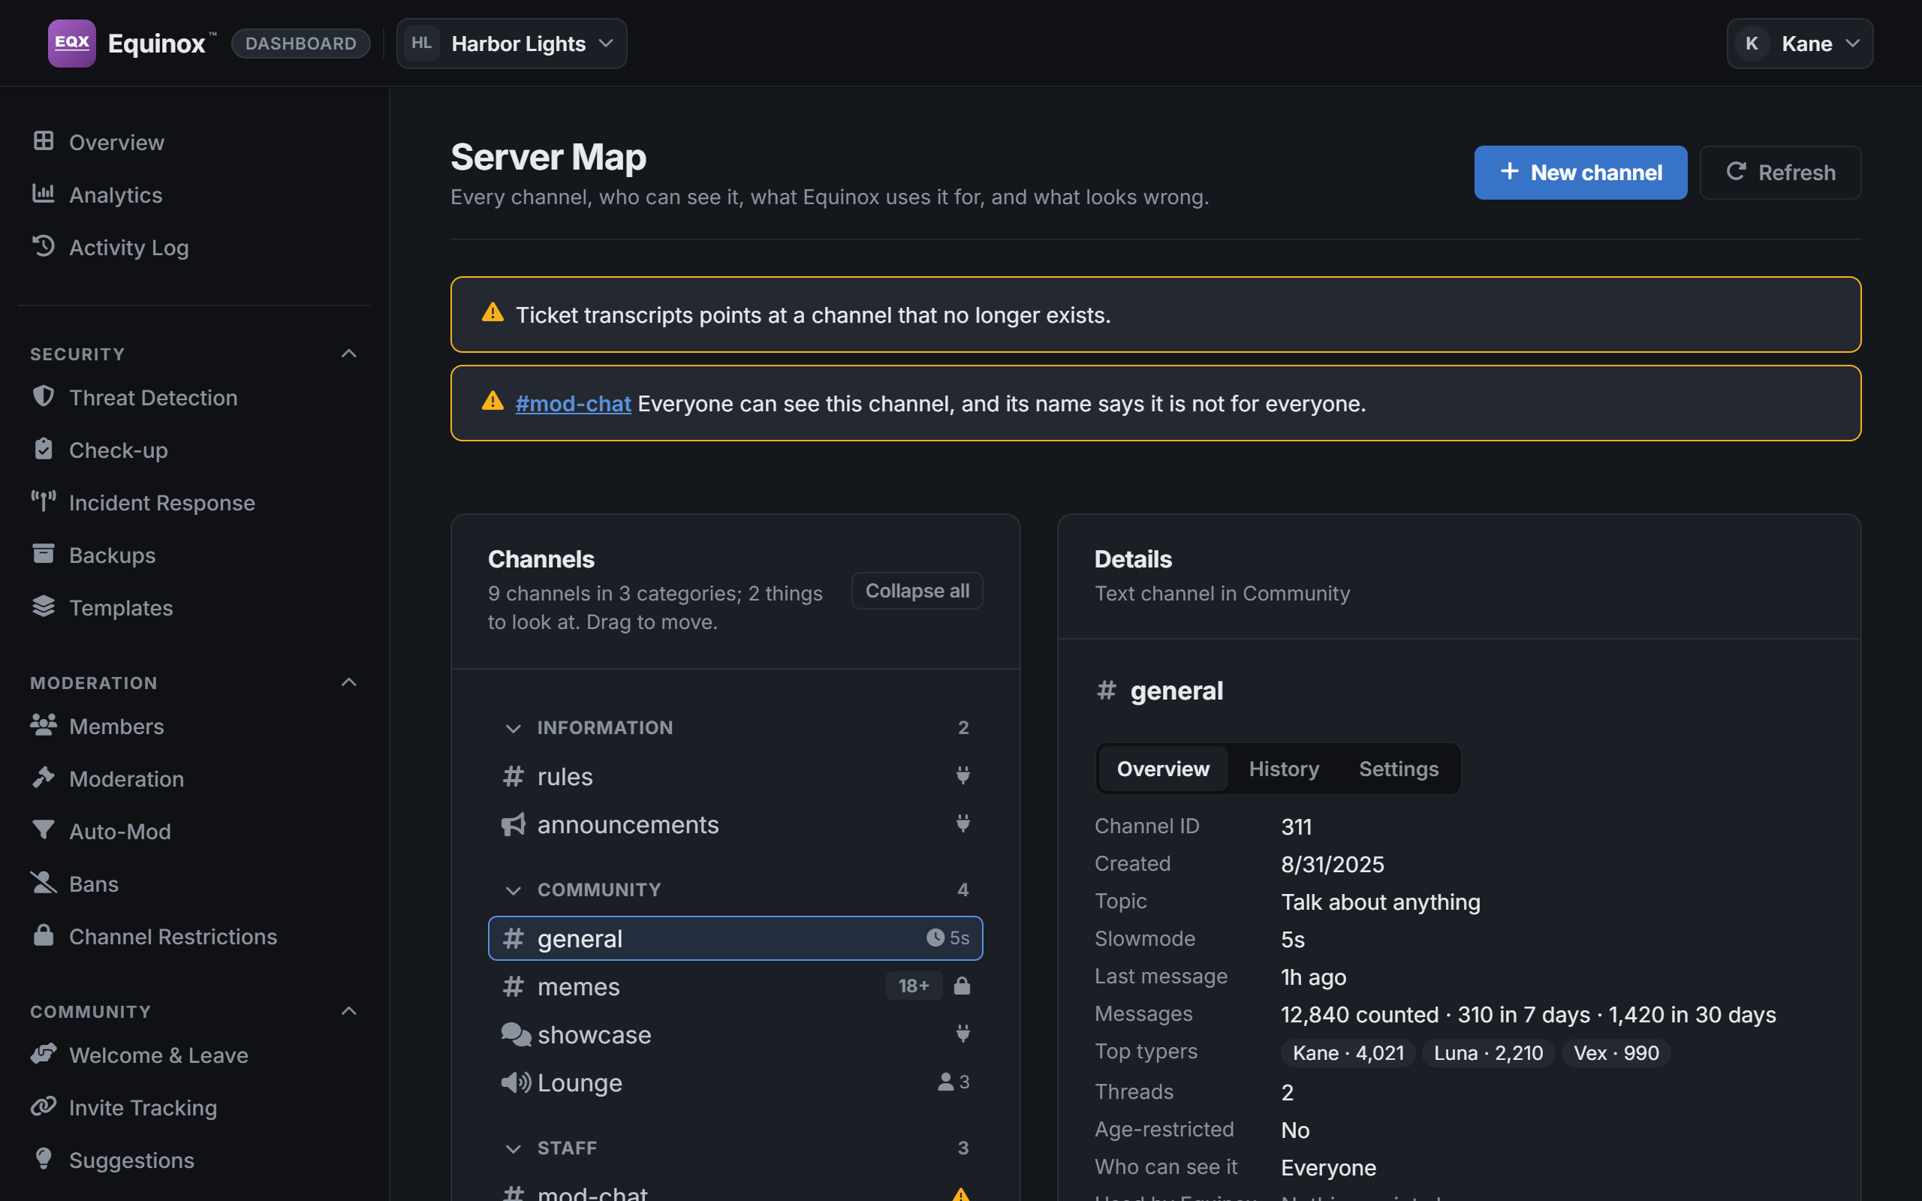
Task: Click the New channel button
Action: 1580,173
